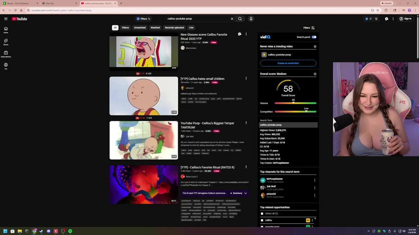Select the Unwatched filter chip
This screenshot has height=235, width=419.
[x=140, y=28]
